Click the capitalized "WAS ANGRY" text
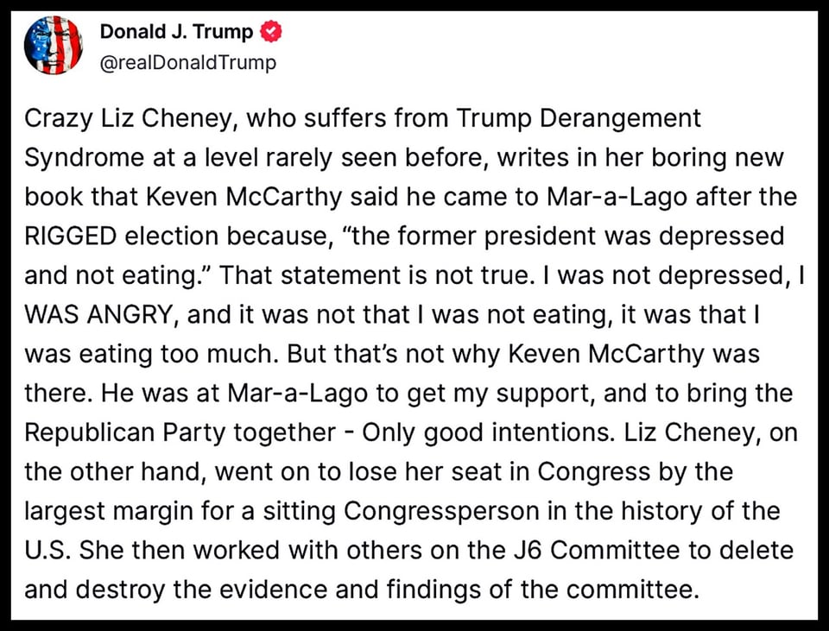Image resolution: width=829 pixels, height=631 pixels. [98, 315]
